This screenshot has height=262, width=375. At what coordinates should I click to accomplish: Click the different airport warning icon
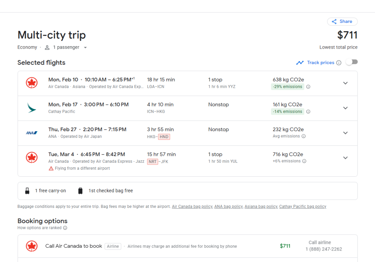51,169
